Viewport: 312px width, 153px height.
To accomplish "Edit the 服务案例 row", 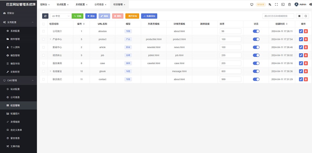I will (301, 63).
